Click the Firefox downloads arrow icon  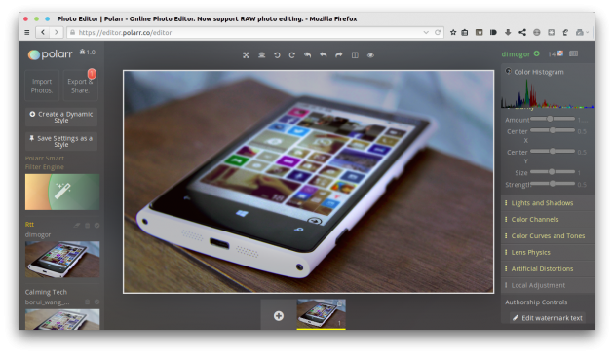click(x=508, y=32)
